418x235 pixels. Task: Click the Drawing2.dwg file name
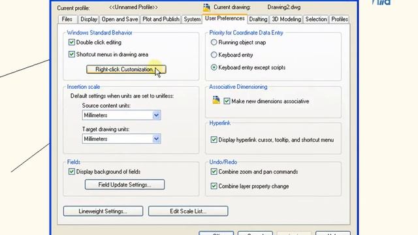click(x=284, y=7)
